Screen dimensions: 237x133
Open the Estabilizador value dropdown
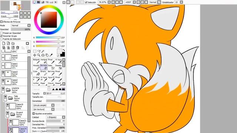[181, 2]
